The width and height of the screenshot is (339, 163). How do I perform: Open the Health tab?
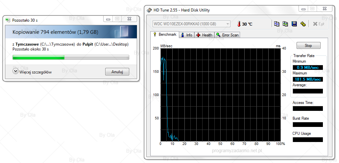(x=204, y=35)
